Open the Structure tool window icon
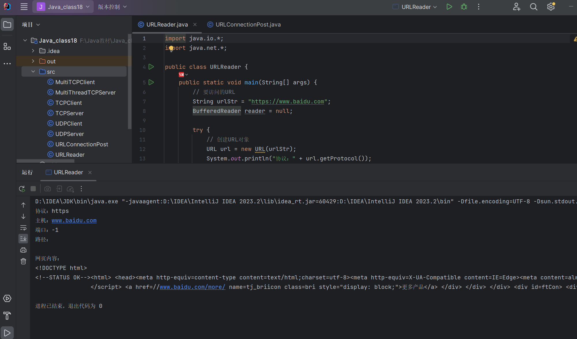Image resolution: width=577 pixels, height=339 pixels. 7,46
